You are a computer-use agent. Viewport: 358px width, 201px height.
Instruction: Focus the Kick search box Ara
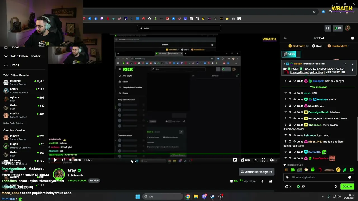click(x=179, y=28)
